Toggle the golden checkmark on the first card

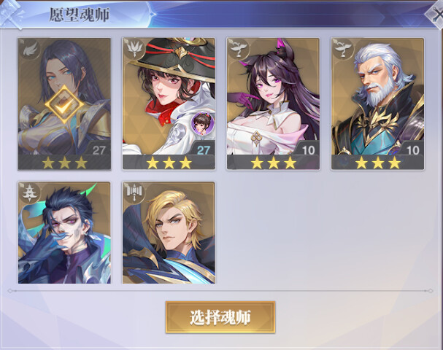point(65,105)
